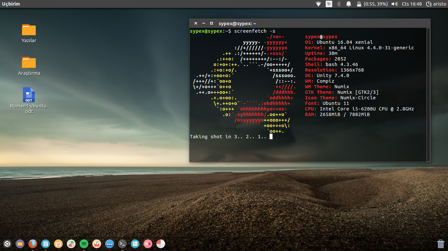This screenshot has width=448, height=251.
Task: Click the Uçbirim application title in top panel
Action: [11, 4]
